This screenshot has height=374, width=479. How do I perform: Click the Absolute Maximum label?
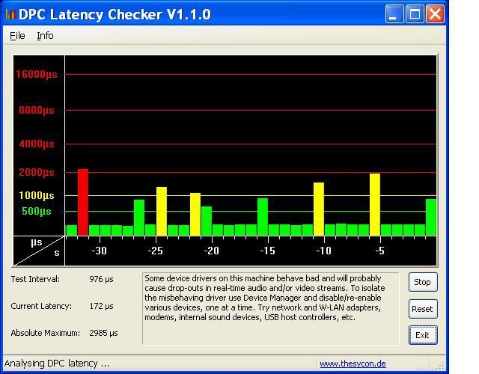click(x=46, y=333)
